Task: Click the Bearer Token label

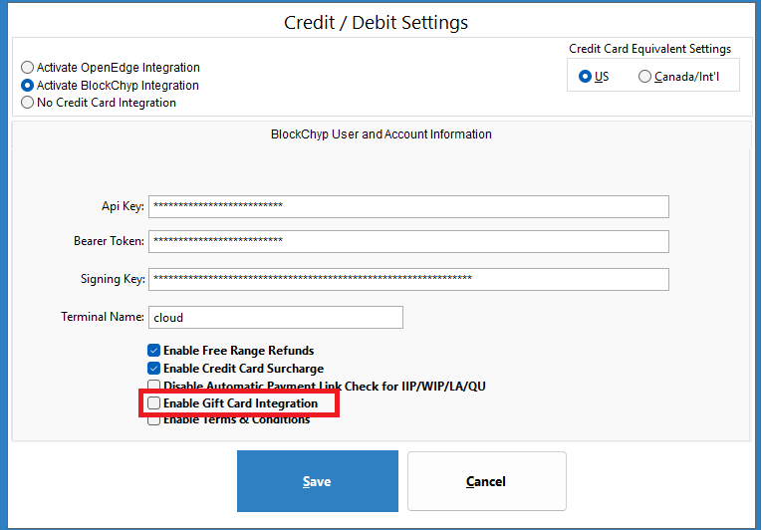Action: point(109,241)
